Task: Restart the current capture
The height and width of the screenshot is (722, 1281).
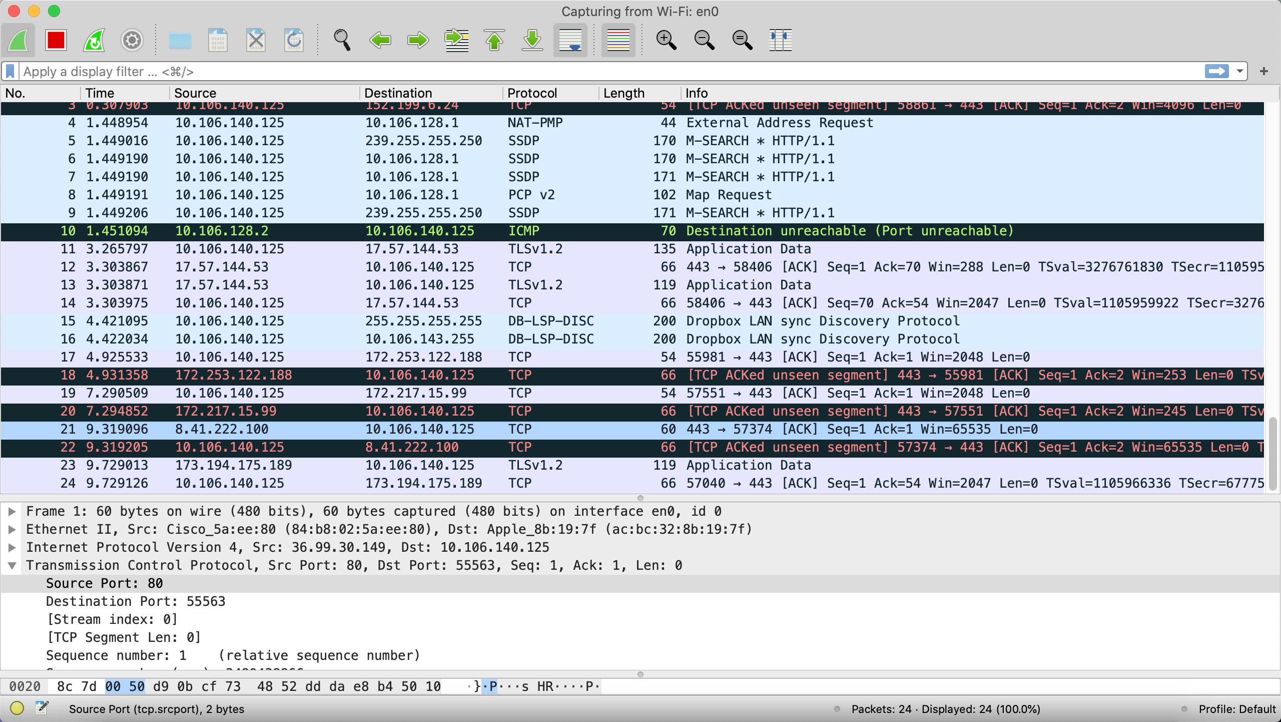Action: pos(93,40)
